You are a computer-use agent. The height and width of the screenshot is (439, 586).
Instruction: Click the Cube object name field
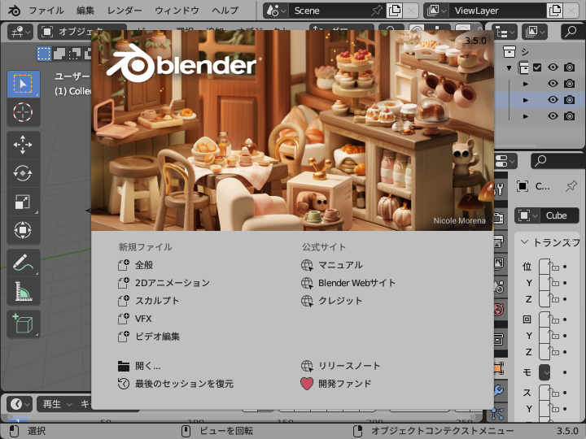(x=560, y=215)
